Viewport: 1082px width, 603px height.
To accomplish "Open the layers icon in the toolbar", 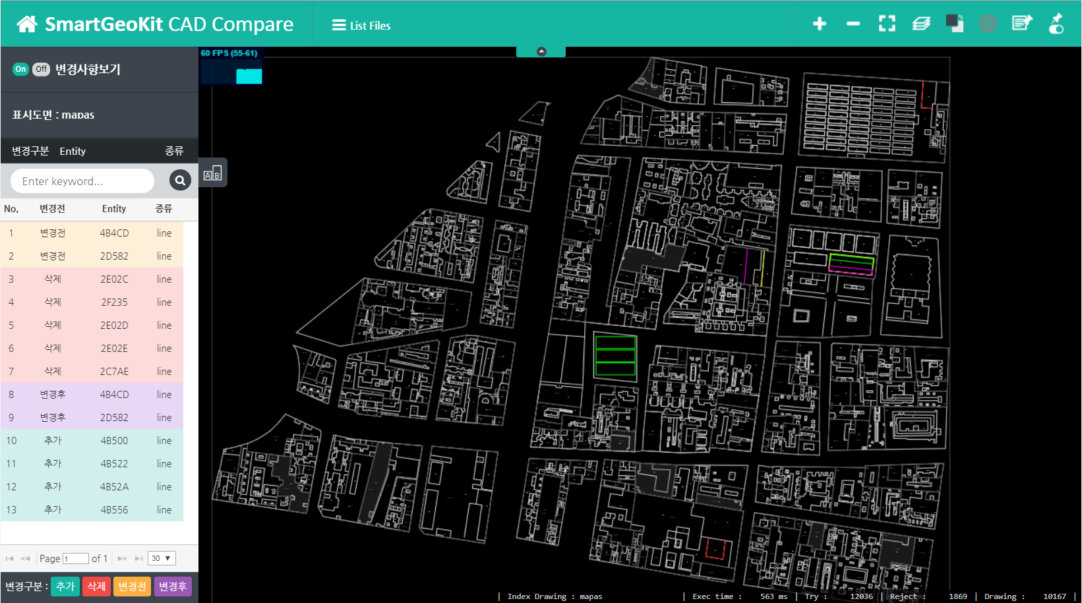I will pos(921,24).
